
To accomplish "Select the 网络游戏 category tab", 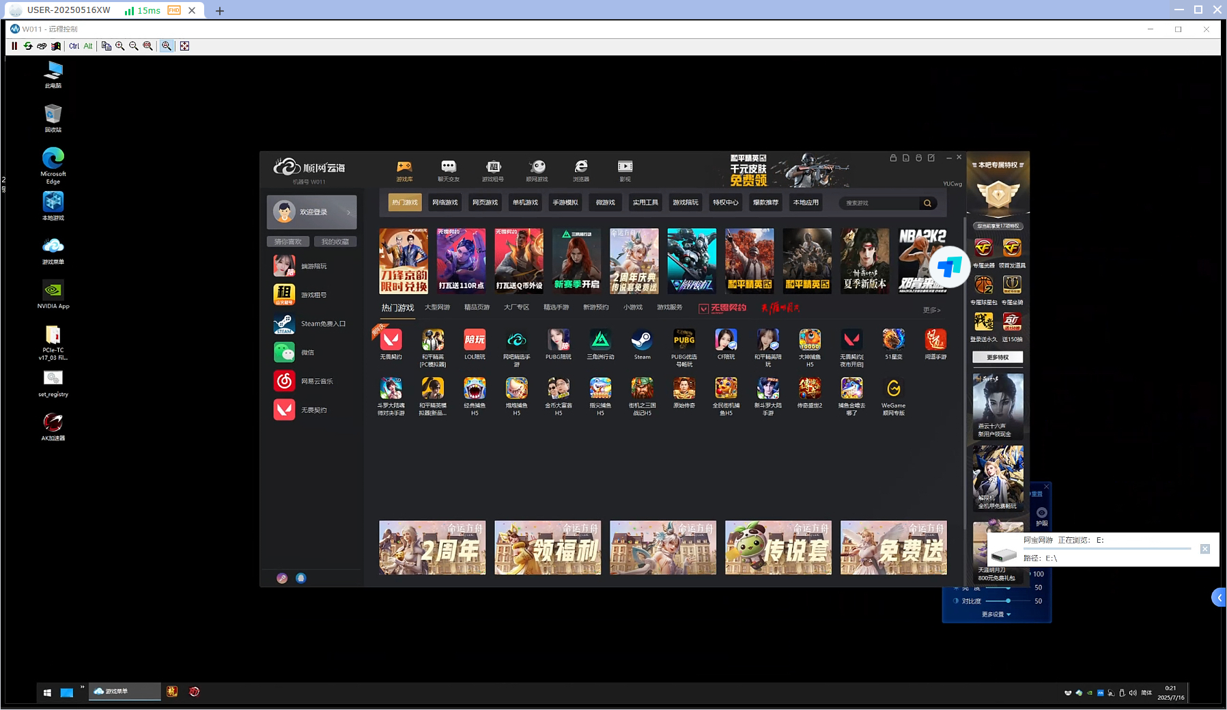I will 445,203.
